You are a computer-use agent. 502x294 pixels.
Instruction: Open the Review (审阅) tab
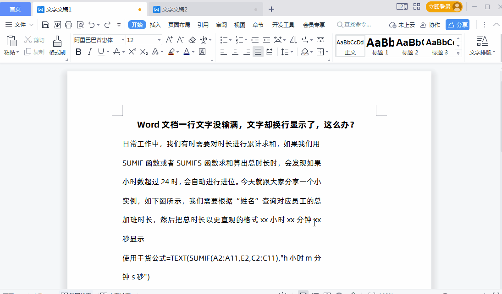pyautogui.click(x=221, y=25)
